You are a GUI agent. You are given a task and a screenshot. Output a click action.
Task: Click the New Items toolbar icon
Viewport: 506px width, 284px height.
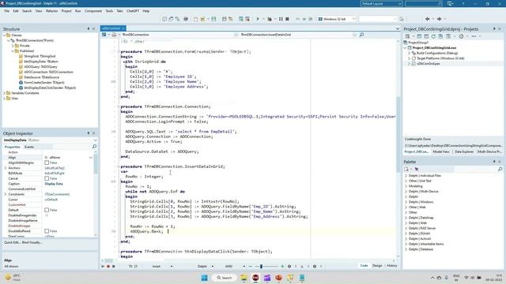[195, 19]
